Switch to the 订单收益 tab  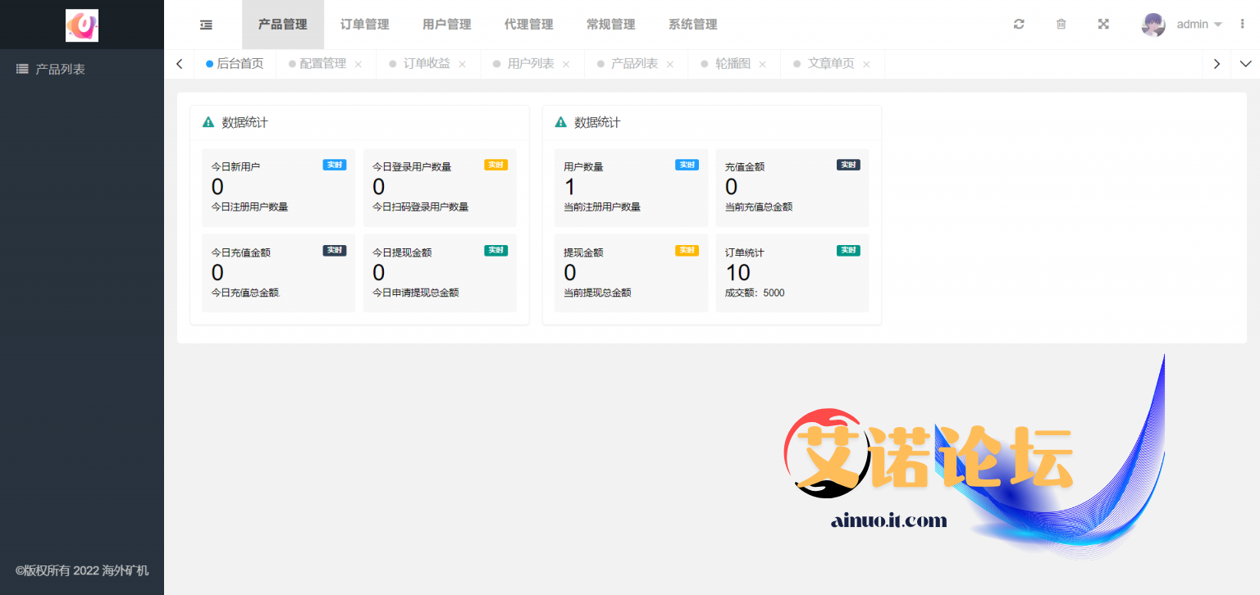click(x=427, y=64)
